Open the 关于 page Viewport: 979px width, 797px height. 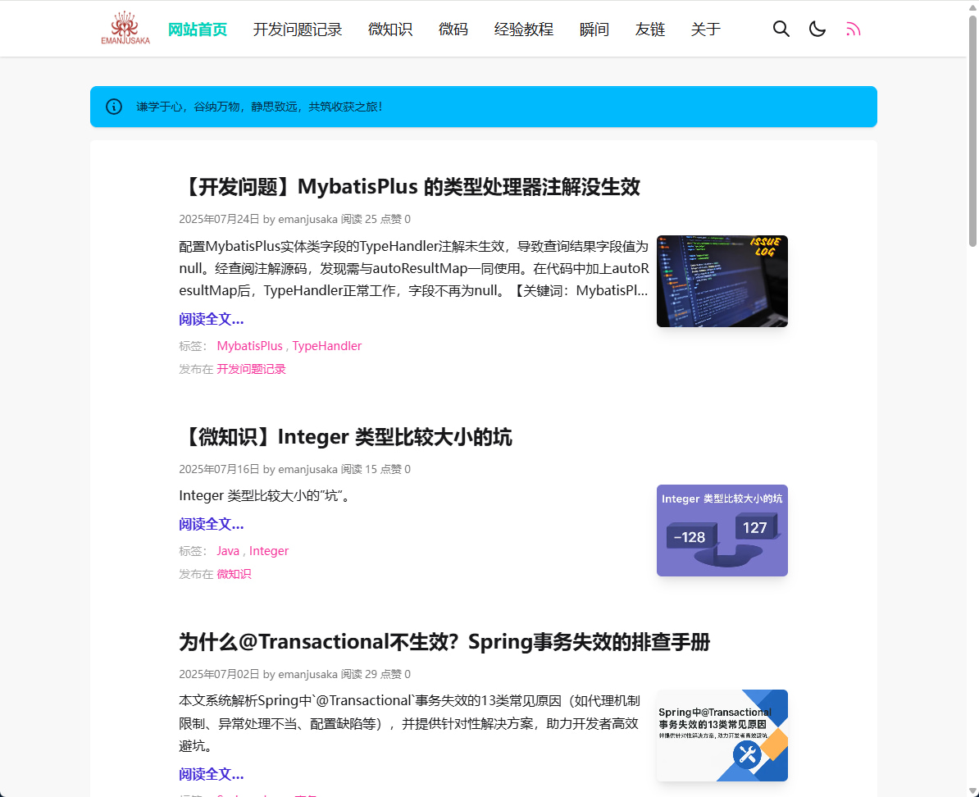(706, 30)
